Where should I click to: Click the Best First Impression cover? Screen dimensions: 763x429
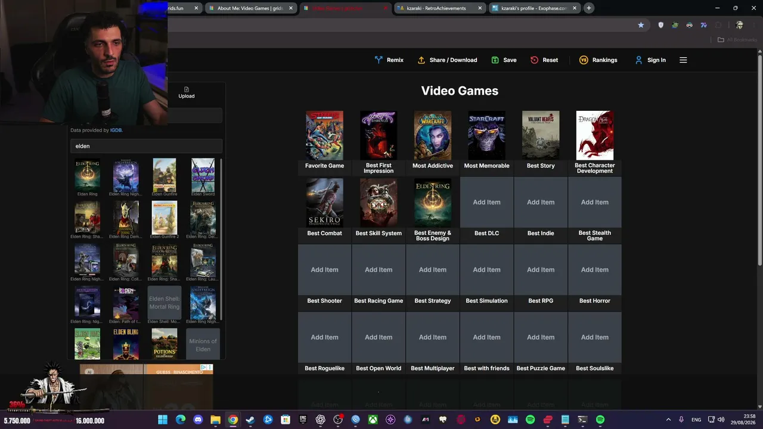379,135
